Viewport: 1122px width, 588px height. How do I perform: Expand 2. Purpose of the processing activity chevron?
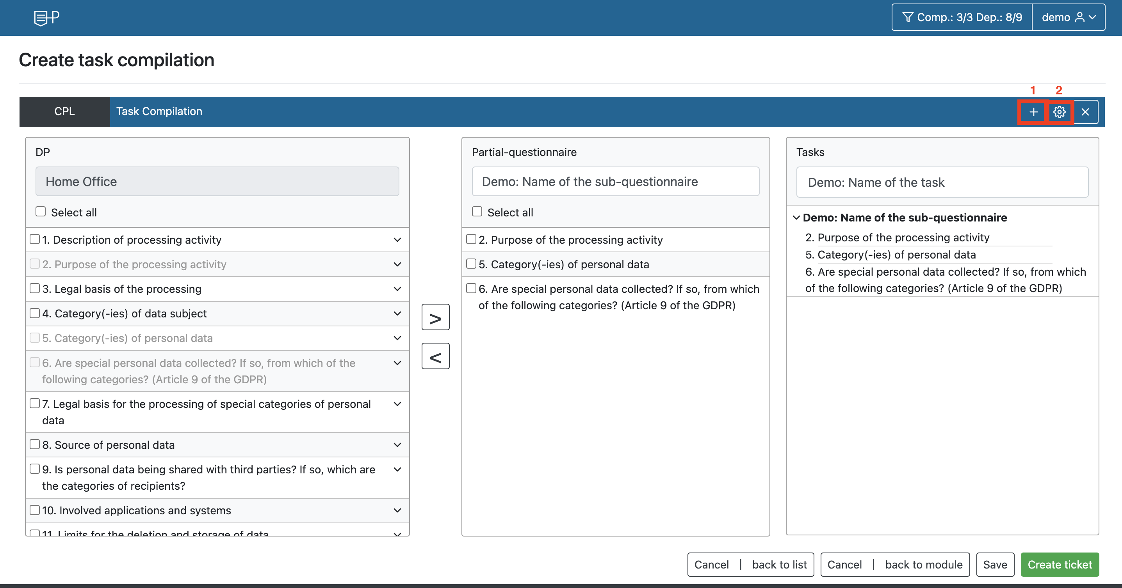pos(397,264)
